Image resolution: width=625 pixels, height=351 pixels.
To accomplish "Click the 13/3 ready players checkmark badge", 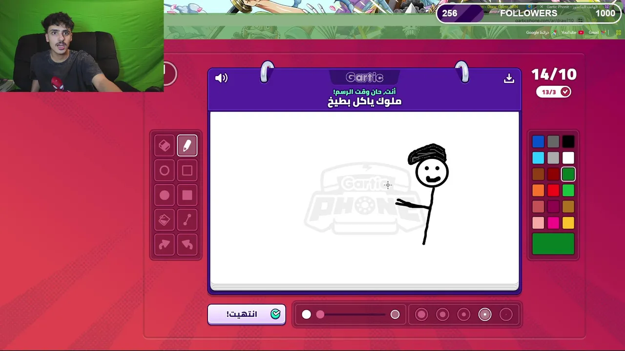I will pos(553,92).
